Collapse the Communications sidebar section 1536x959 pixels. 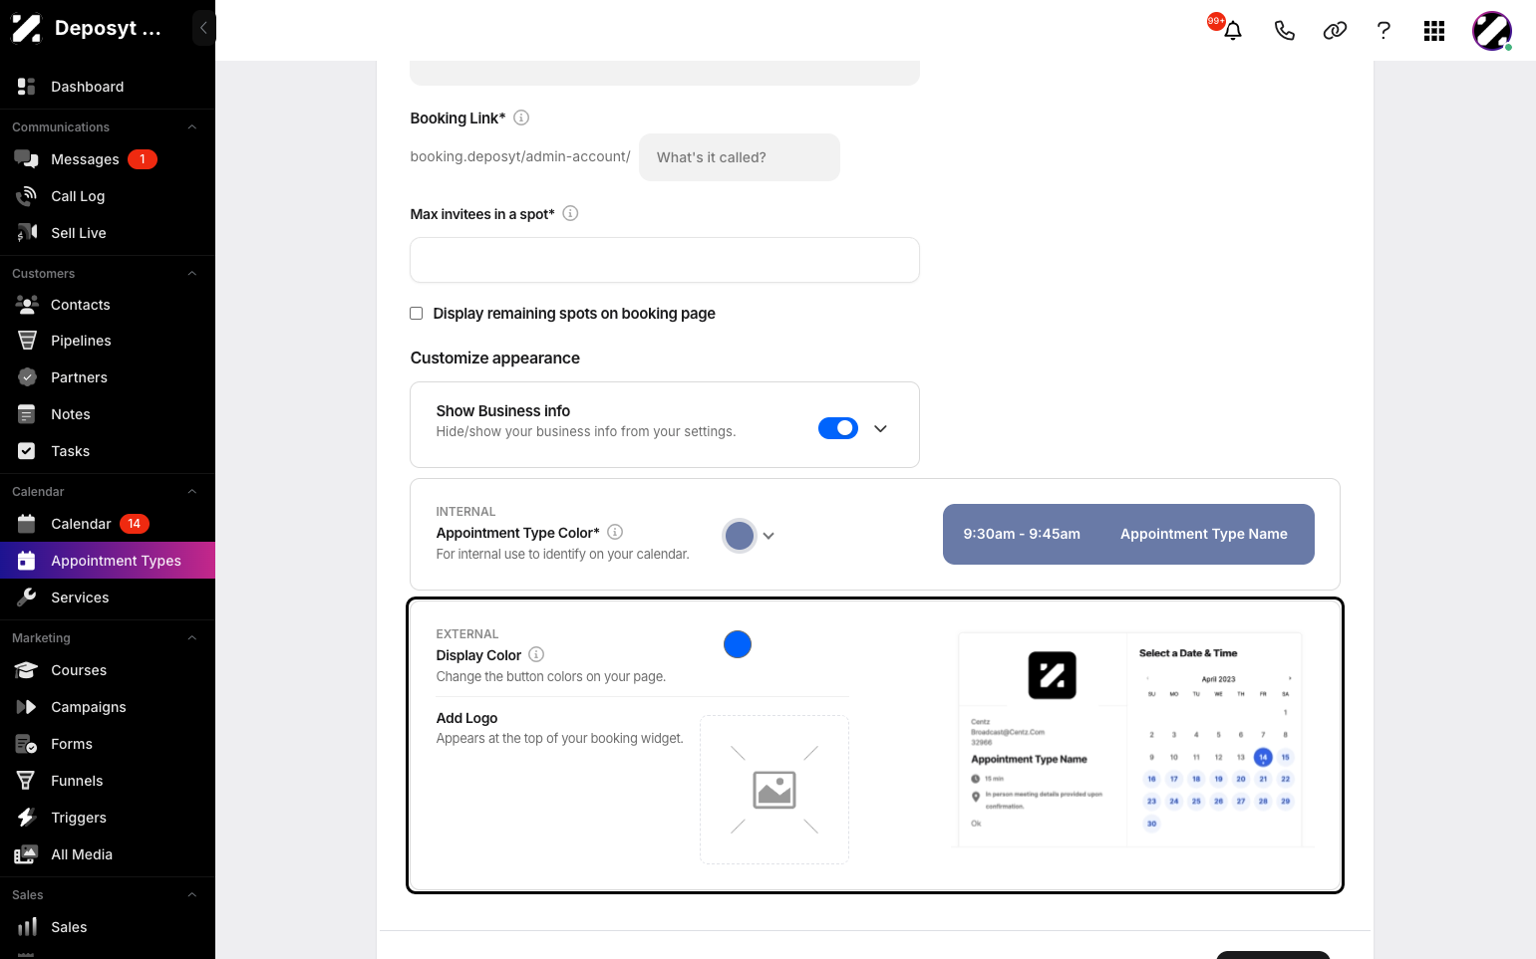192,127
